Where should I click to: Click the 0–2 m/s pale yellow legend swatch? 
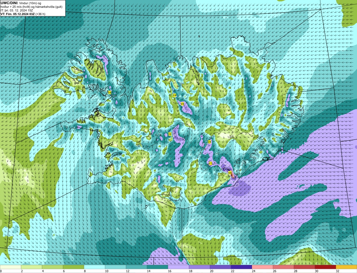click(x=11, y=267)
